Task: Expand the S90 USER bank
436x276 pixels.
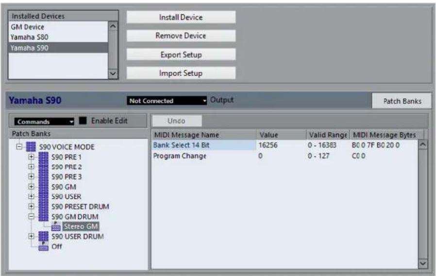Action: pos(31,196)
